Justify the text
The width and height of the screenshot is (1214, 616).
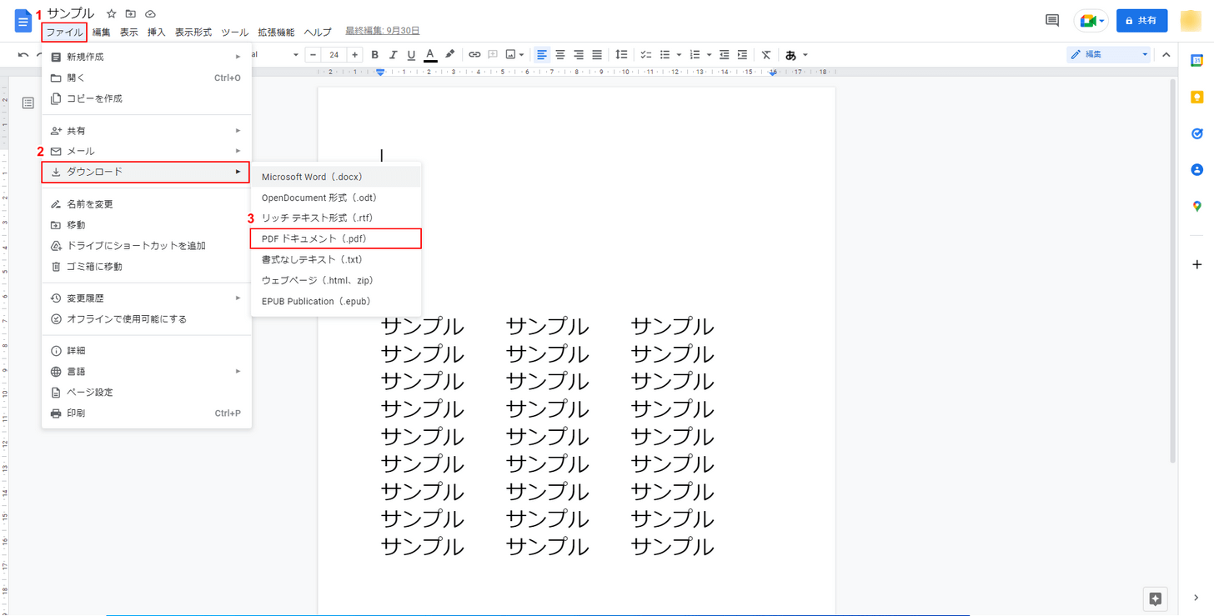point(597,55)
